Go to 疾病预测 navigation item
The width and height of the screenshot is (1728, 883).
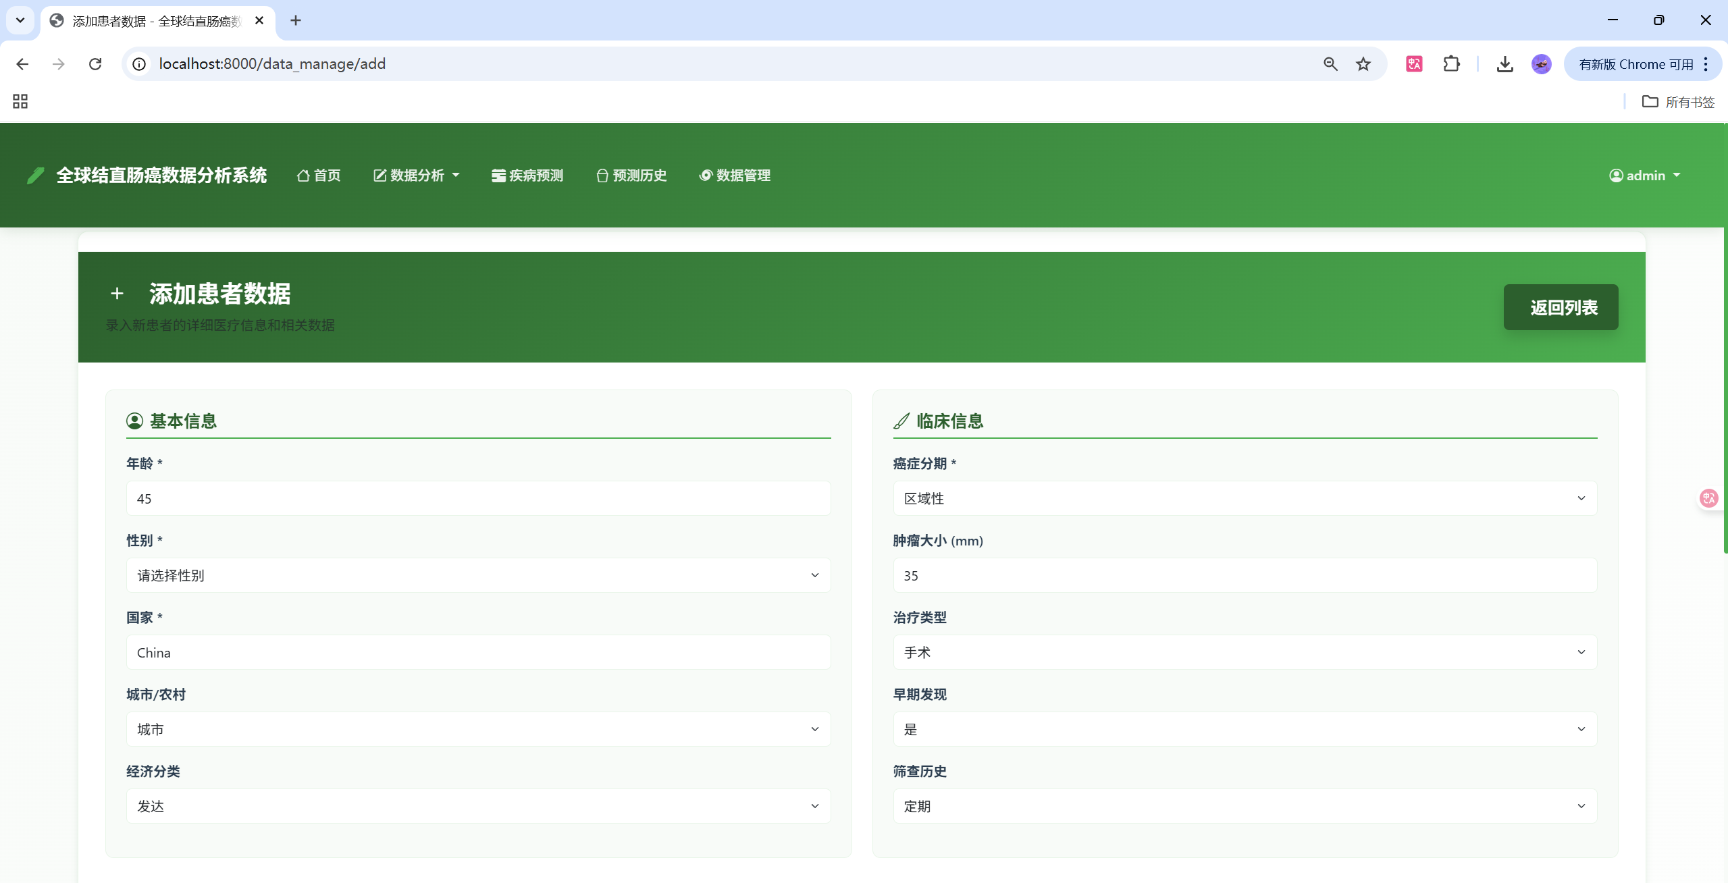[x=527, y=176]
